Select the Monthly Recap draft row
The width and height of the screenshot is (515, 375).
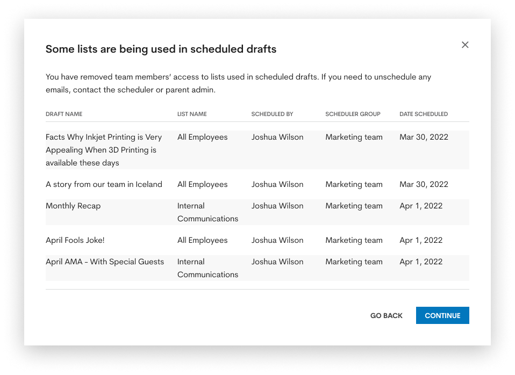[257, 212]
